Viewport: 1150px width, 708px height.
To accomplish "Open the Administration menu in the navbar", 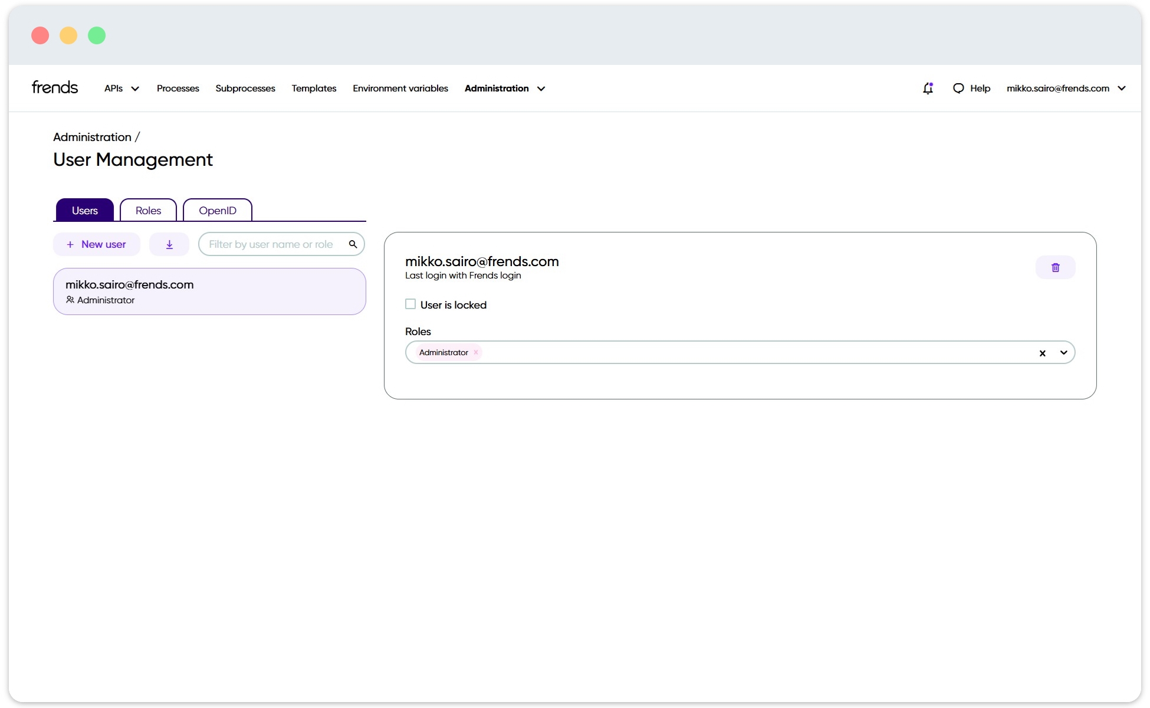I will (504, 88).
